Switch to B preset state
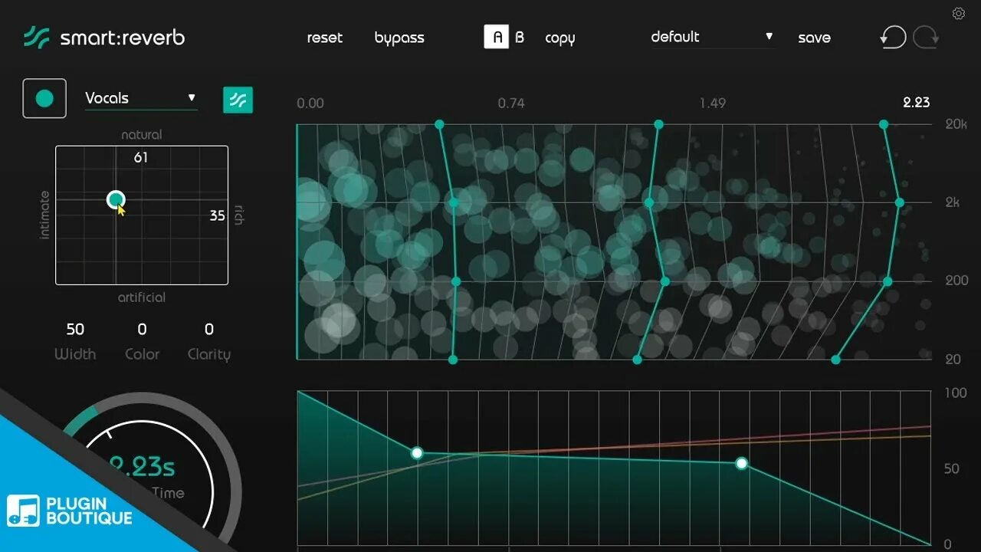Screen dimensions: 981x552 coord(520,37)
